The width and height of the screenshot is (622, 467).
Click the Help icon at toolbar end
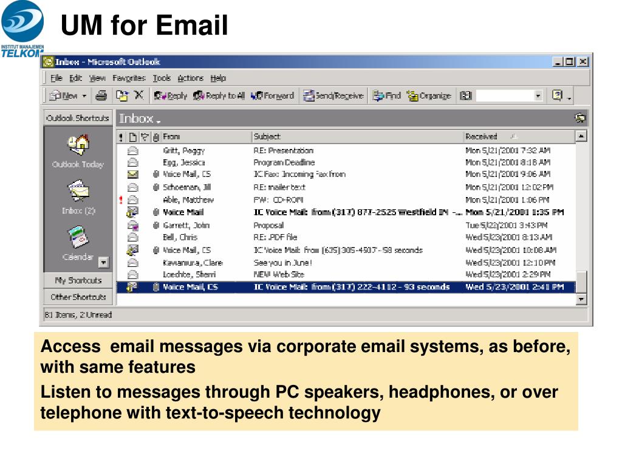coord(557,95)
